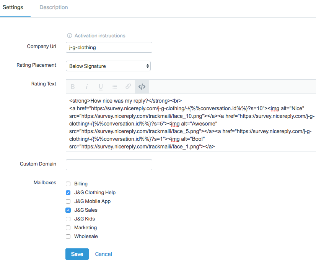Insert a bulleted list in editor
Viewport: 316px width, 264px height.
(114, 87)
